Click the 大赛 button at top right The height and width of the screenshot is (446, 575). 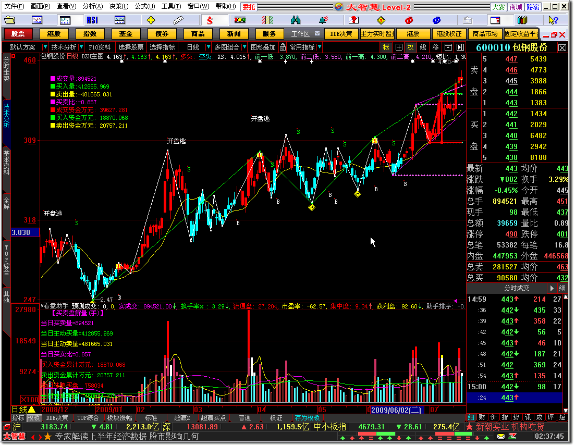pos(498,7)
